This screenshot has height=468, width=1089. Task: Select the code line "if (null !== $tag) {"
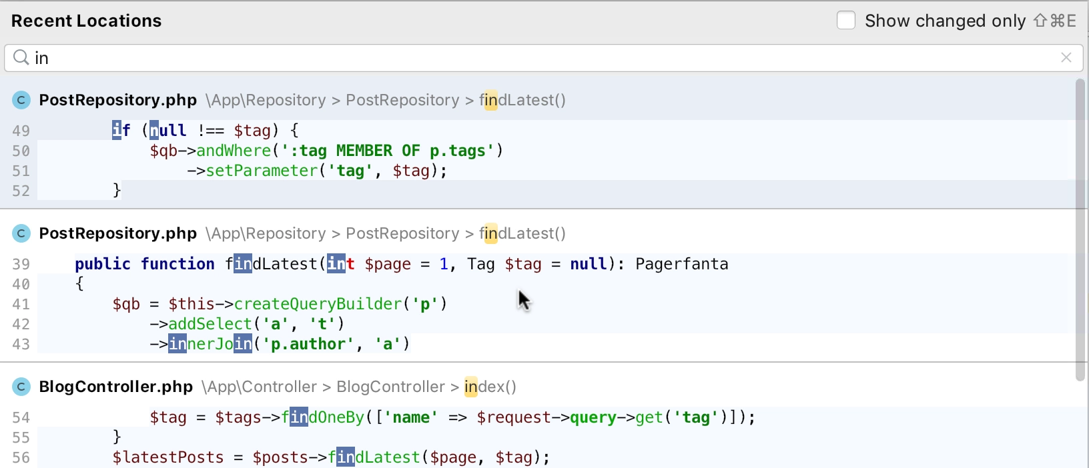206,131
